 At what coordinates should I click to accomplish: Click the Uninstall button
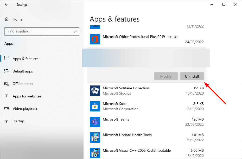click(x=192, y=76)
